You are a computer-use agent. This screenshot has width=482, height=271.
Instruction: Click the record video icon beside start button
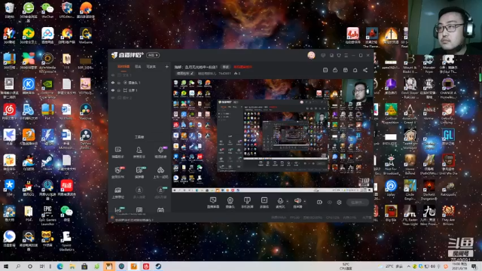point(319,202)
